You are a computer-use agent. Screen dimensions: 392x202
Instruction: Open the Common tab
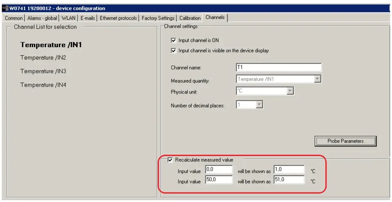pyautogui.click(x=14, y=18)
